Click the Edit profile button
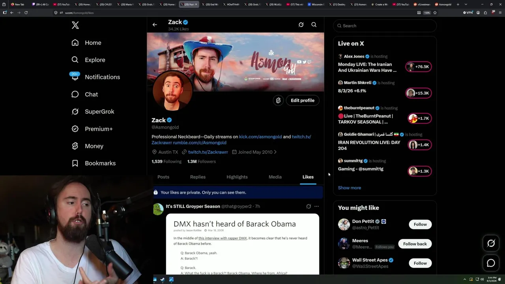 [303, 101]
